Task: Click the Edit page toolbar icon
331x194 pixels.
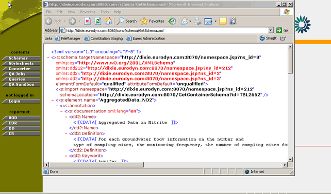Action: coord(208,21)
